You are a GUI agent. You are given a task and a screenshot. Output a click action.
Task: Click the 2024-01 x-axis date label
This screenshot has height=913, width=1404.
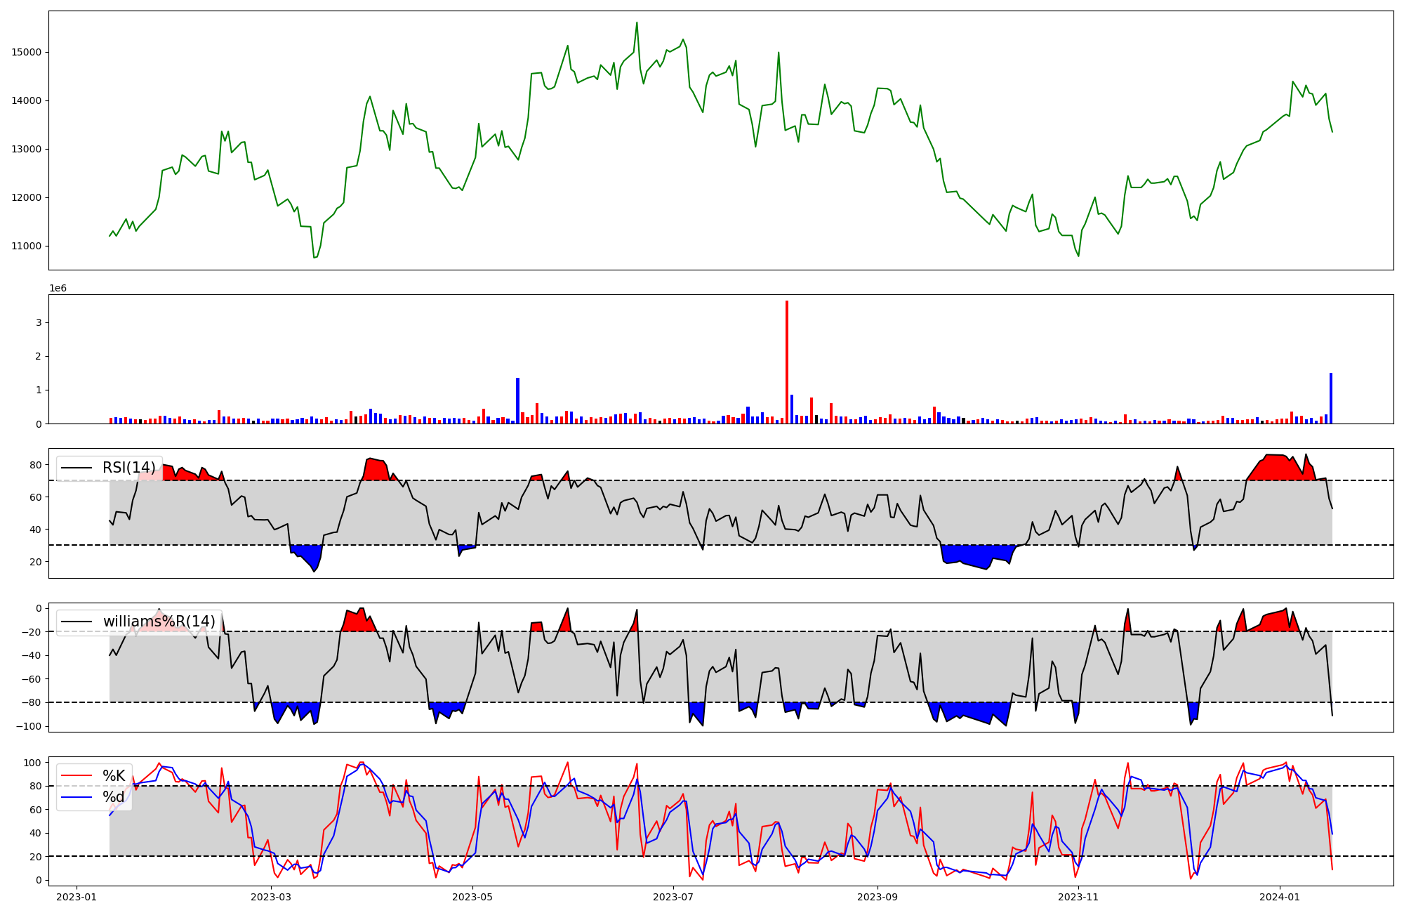click(x=1279, y=897)
